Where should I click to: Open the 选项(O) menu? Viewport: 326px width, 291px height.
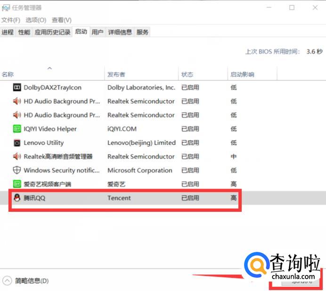coord(36,20)
